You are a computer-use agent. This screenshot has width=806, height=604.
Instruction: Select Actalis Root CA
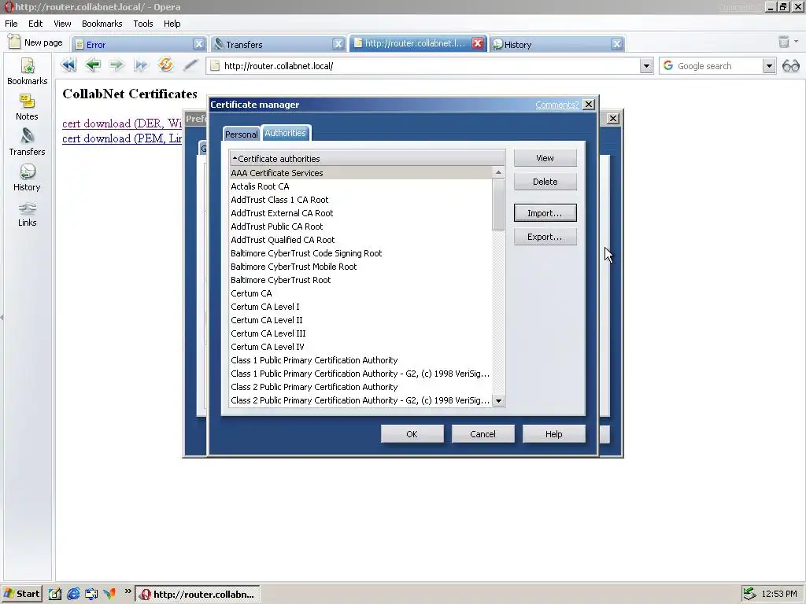pyautogui.click(x=360, y=186)
